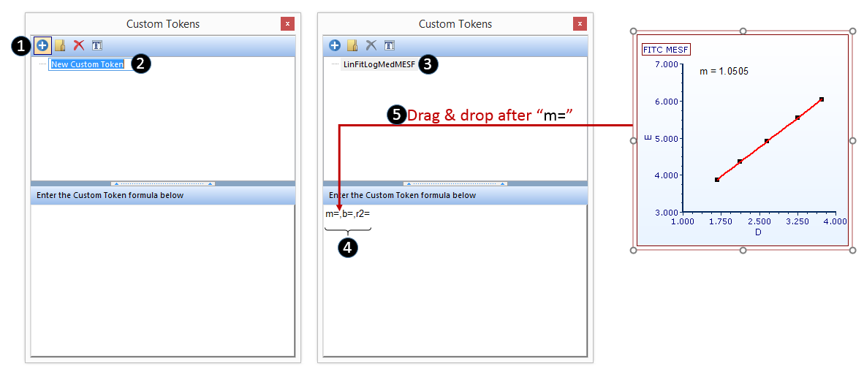The image size is (864, 377).
Task: Click the add token icon above New Custom Token
Action: [x=42, y=45]
